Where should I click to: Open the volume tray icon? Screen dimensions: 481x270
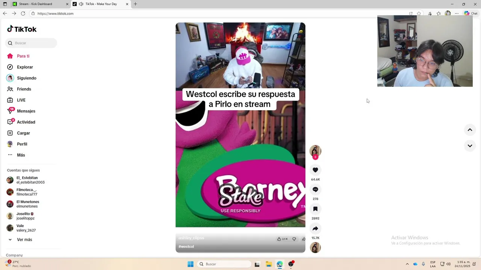pos(448,264)
